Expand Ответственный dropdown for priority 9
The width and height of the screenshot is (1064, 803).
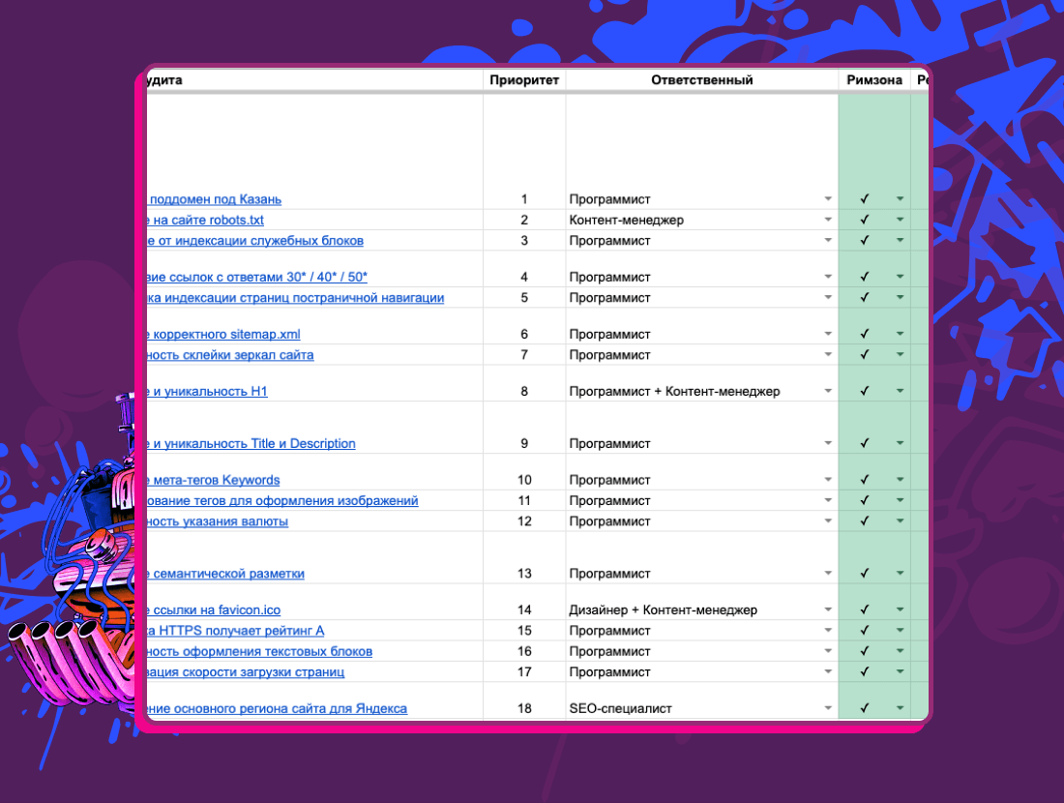[828, 443]
